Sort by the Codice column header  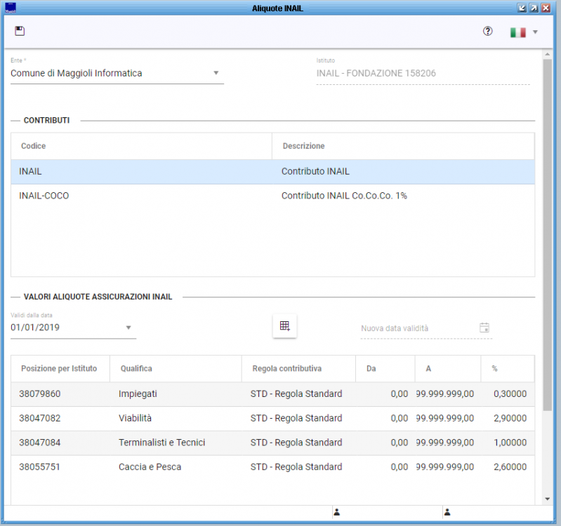coord(34,146)
